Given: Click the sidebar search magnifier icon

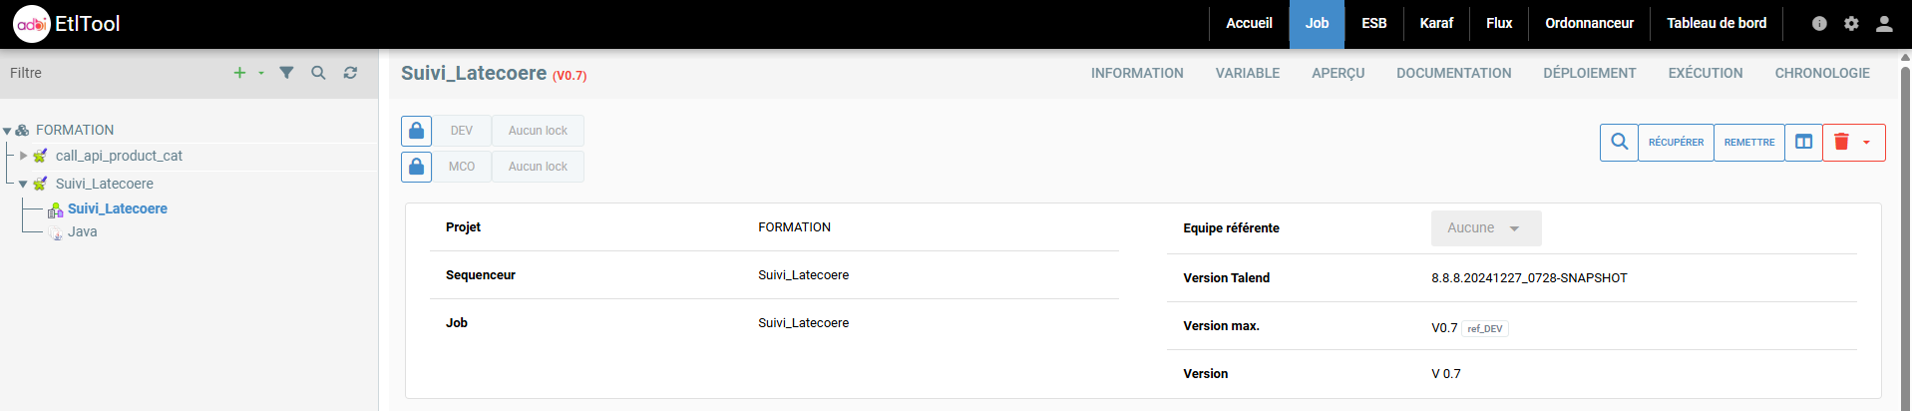Looking at the screenshot, I should click(318, 73).
